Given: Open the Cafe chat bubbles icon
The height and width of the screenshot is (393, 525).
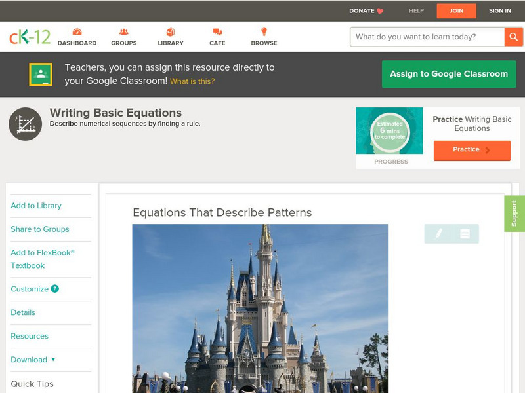Looking at the screenshot, I should pyautogui.click(x=217, y=31).
